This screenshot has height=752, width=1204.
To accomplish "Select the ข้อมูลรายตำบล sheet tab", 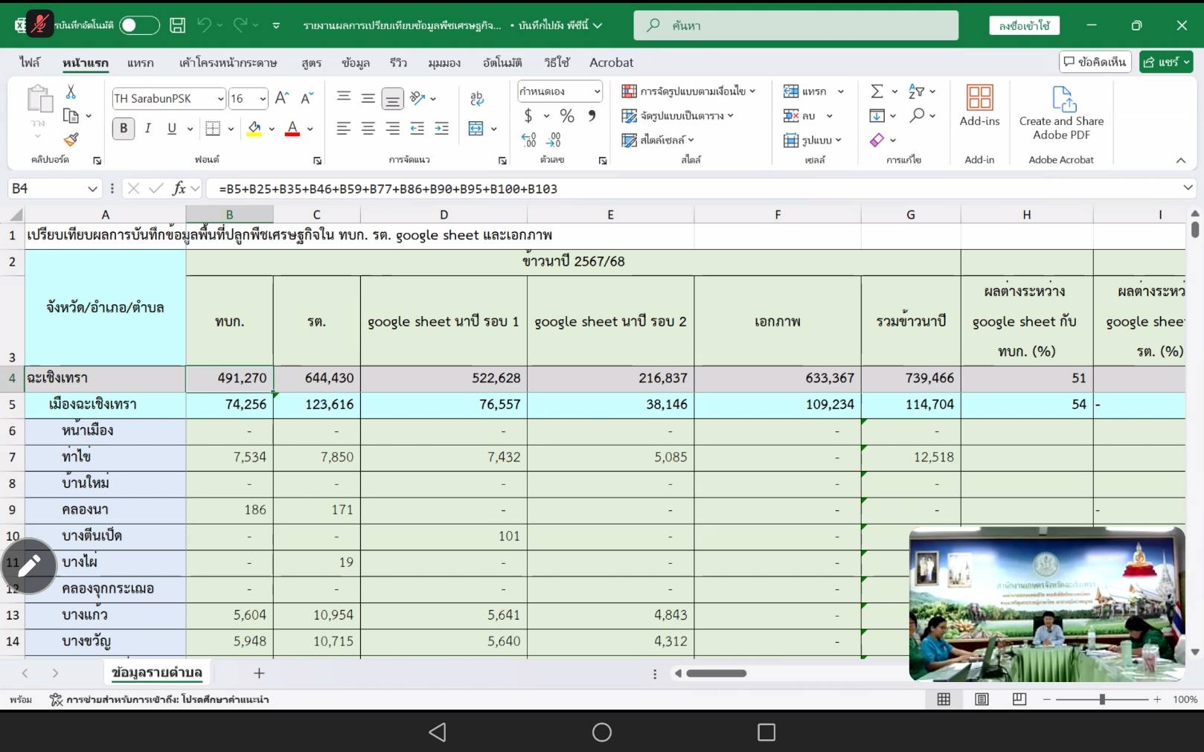I will click(x=156, y=672).
